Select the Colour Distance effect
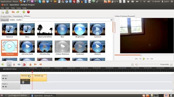Screen dimensions: 174x97 tap(62, 48)
